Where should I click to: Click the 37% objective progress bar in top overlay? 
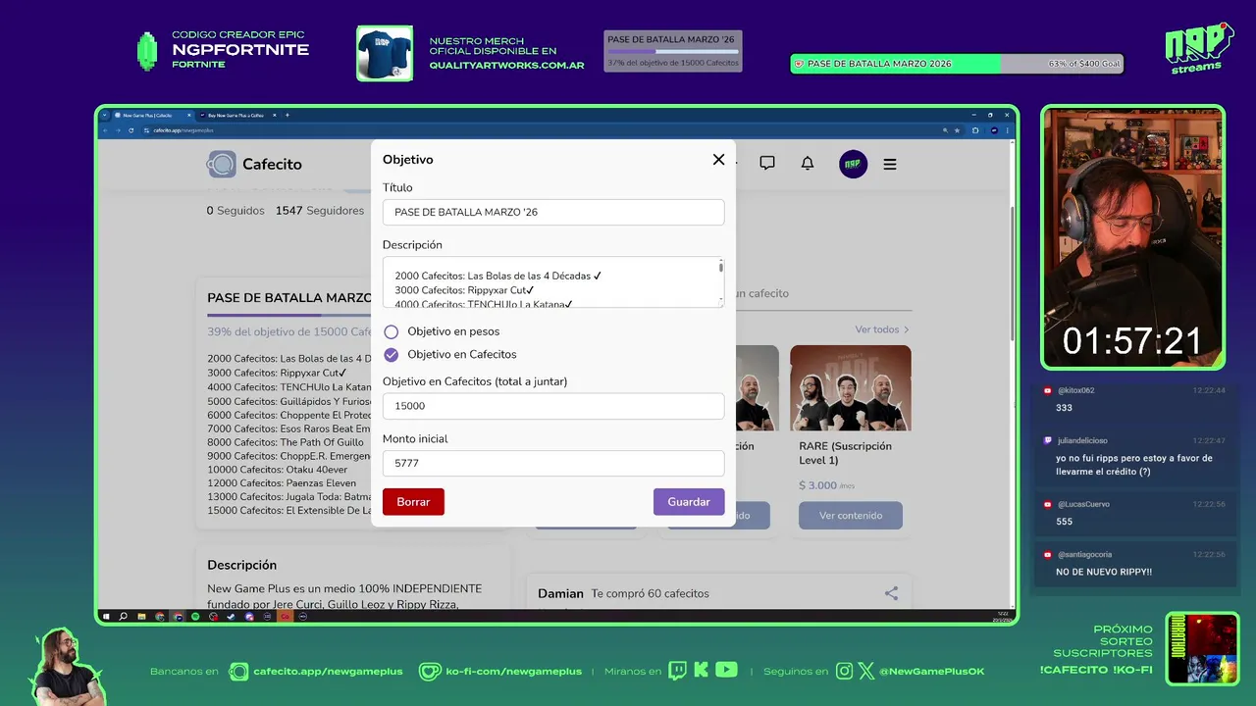click(673, 51)
